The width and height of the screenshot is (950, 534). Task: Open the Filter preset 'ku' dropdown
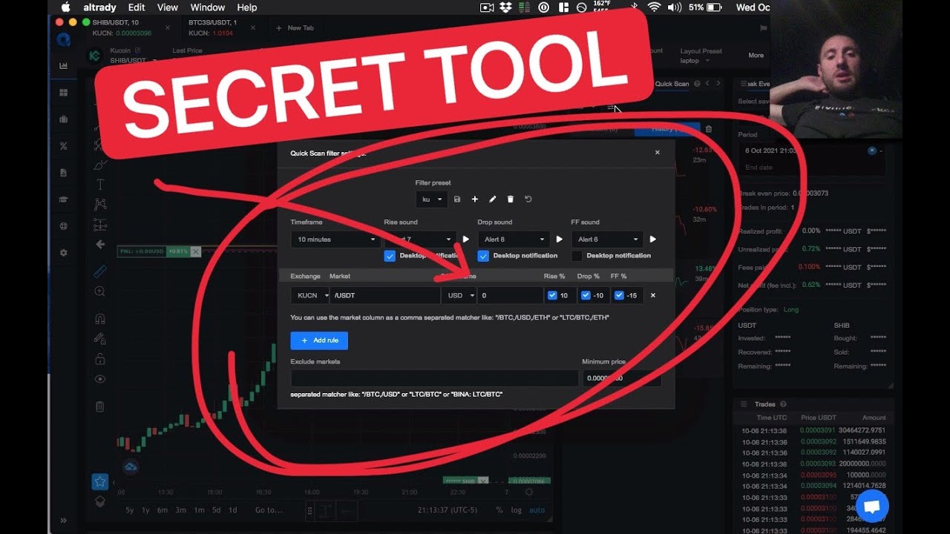click(432, 200)
